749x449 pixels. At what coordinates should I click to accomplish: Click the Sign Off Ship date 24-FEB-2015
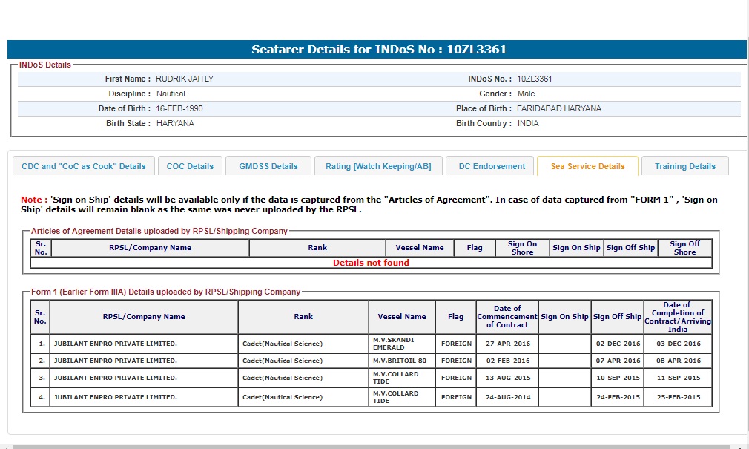[x=617, y=397]
